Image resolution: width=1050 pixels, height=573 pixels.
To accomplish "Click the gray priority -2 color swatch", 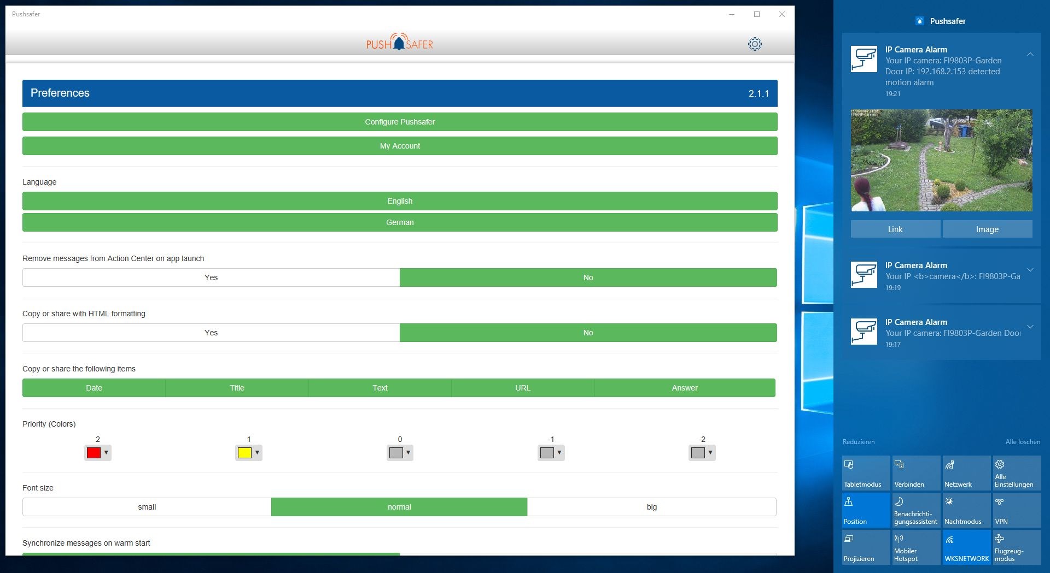I will click(x=697, y=453).
